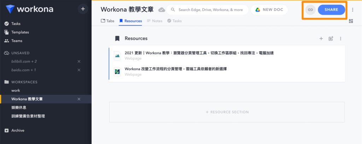Click thumbnail of Workona 改變工作流程 resource
This screenshot has width=362, height=144.
pyautogui.click(x=117, y=71)
